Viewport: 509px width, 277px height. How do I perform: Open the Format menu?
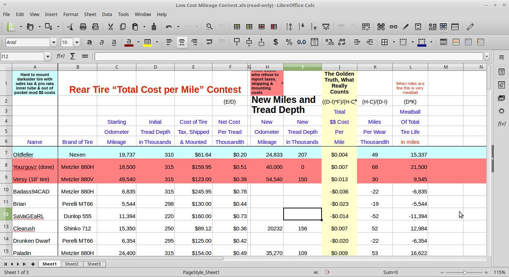pos(70,14)
